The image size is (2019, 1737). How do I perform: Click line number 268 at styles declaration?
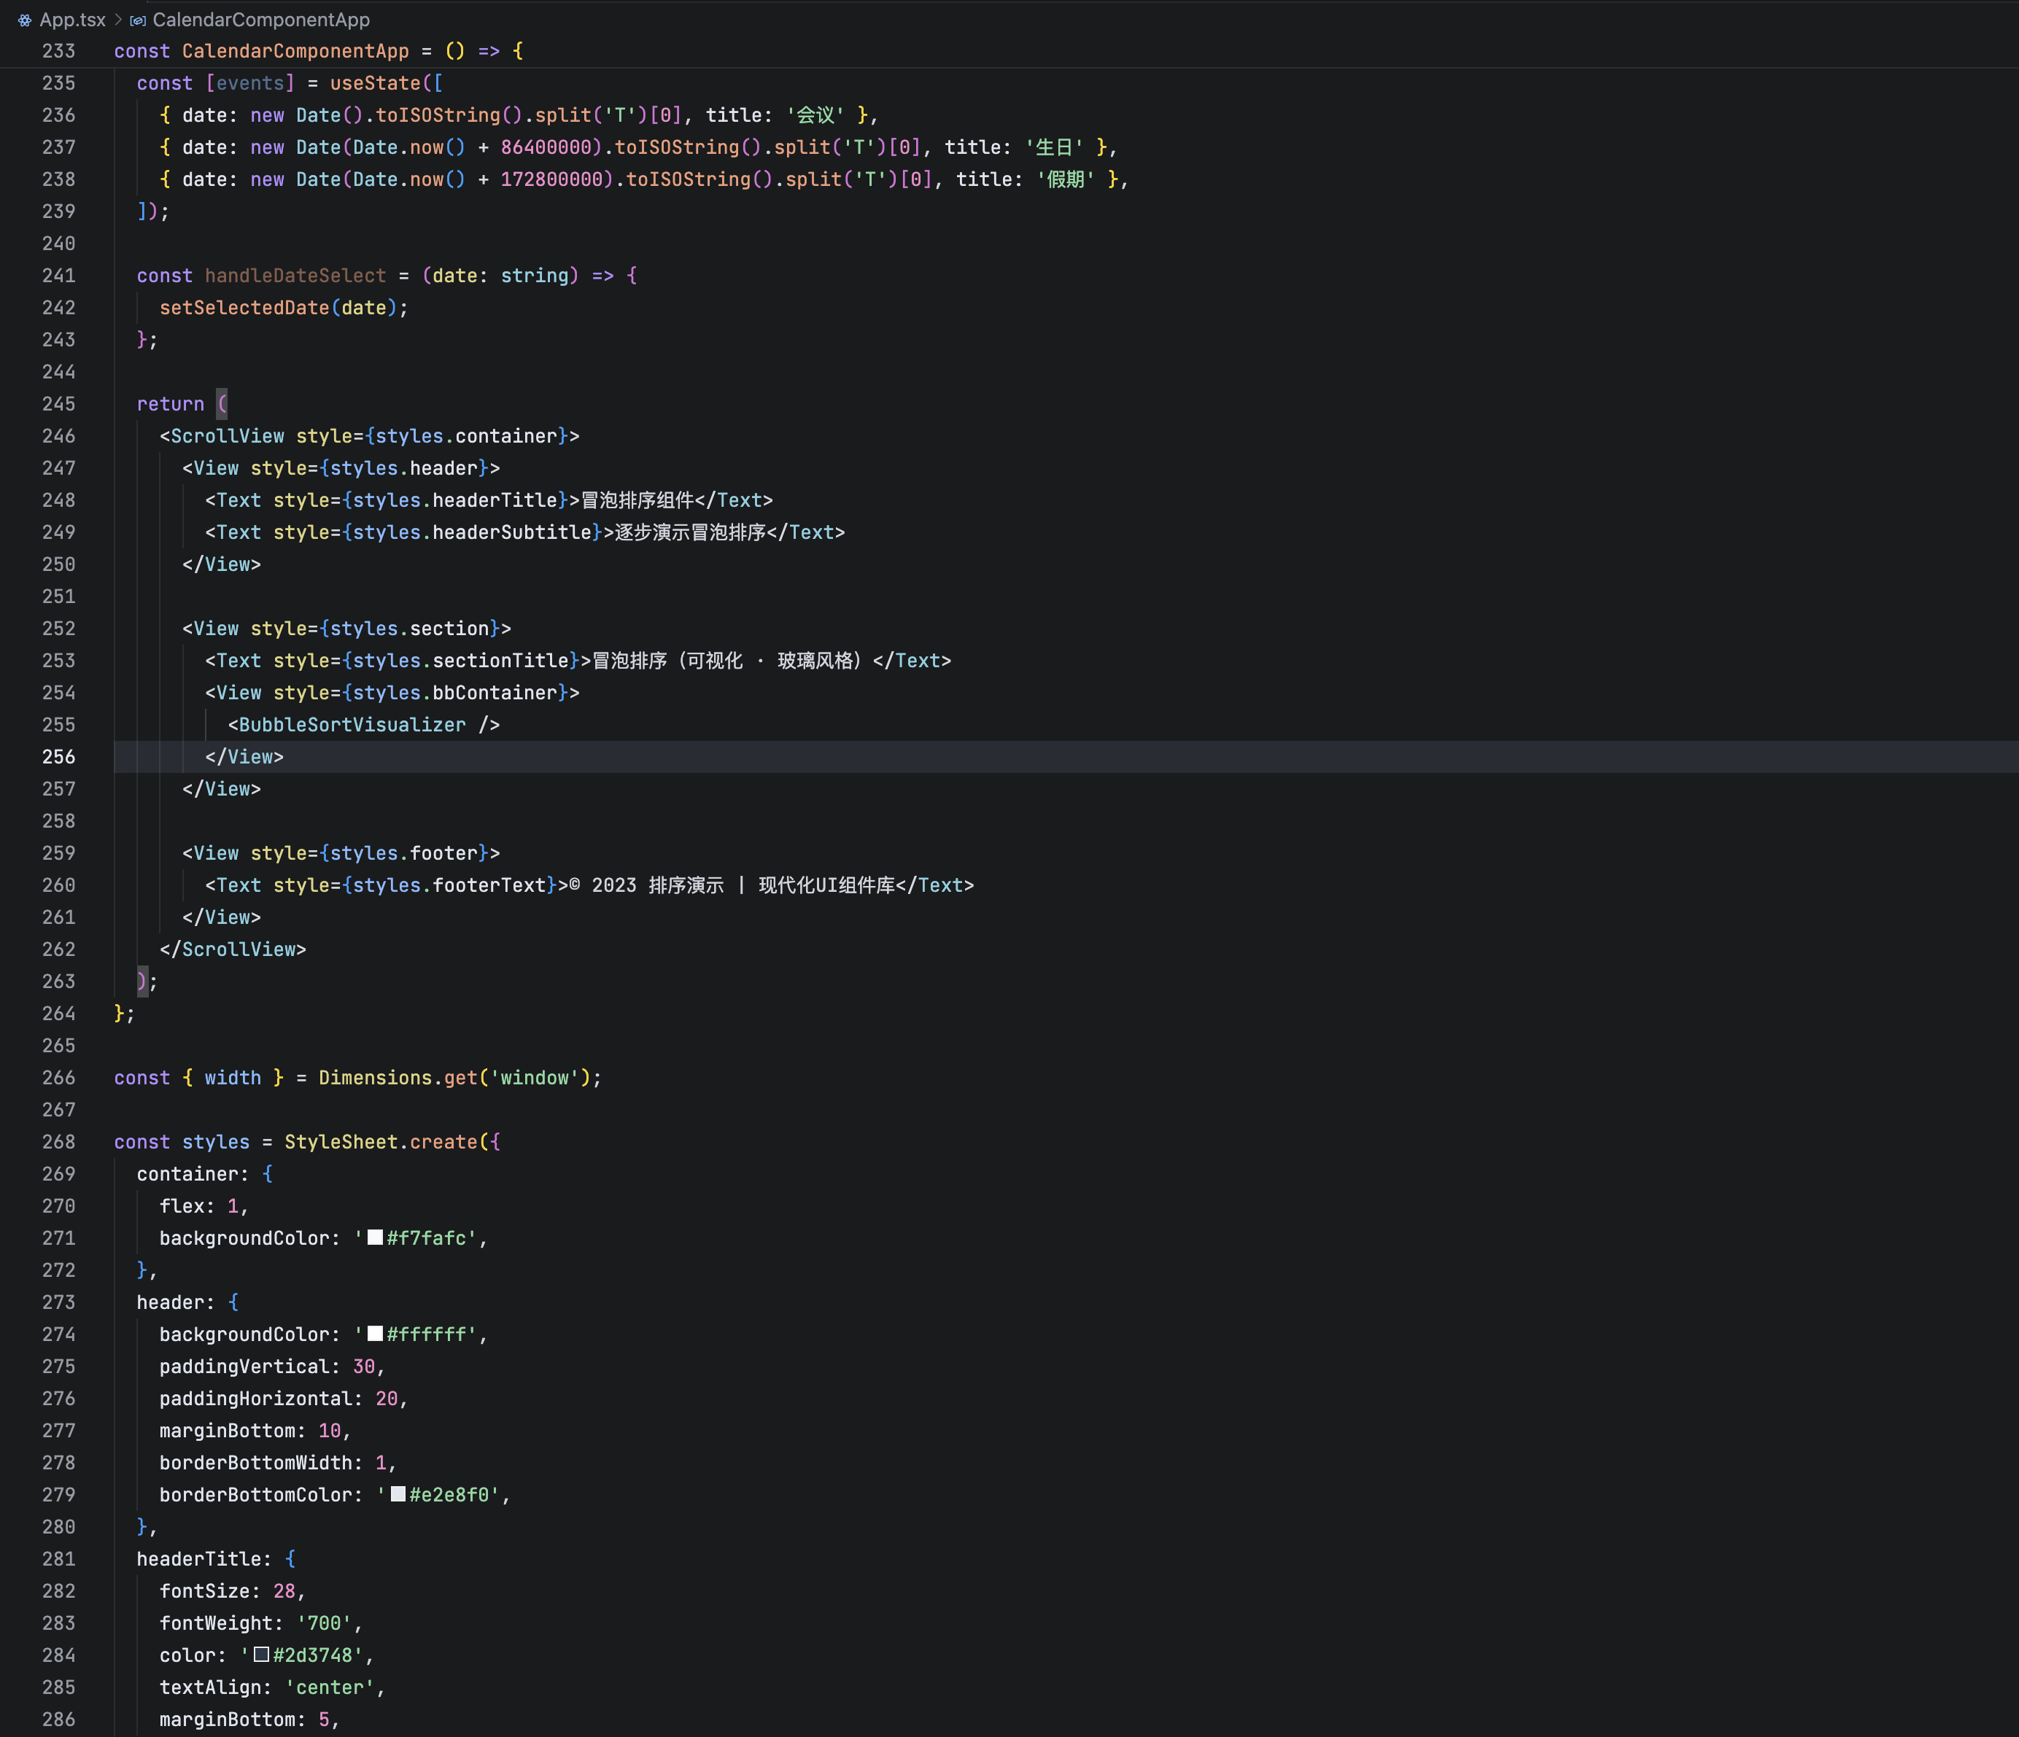point(58,1140)
